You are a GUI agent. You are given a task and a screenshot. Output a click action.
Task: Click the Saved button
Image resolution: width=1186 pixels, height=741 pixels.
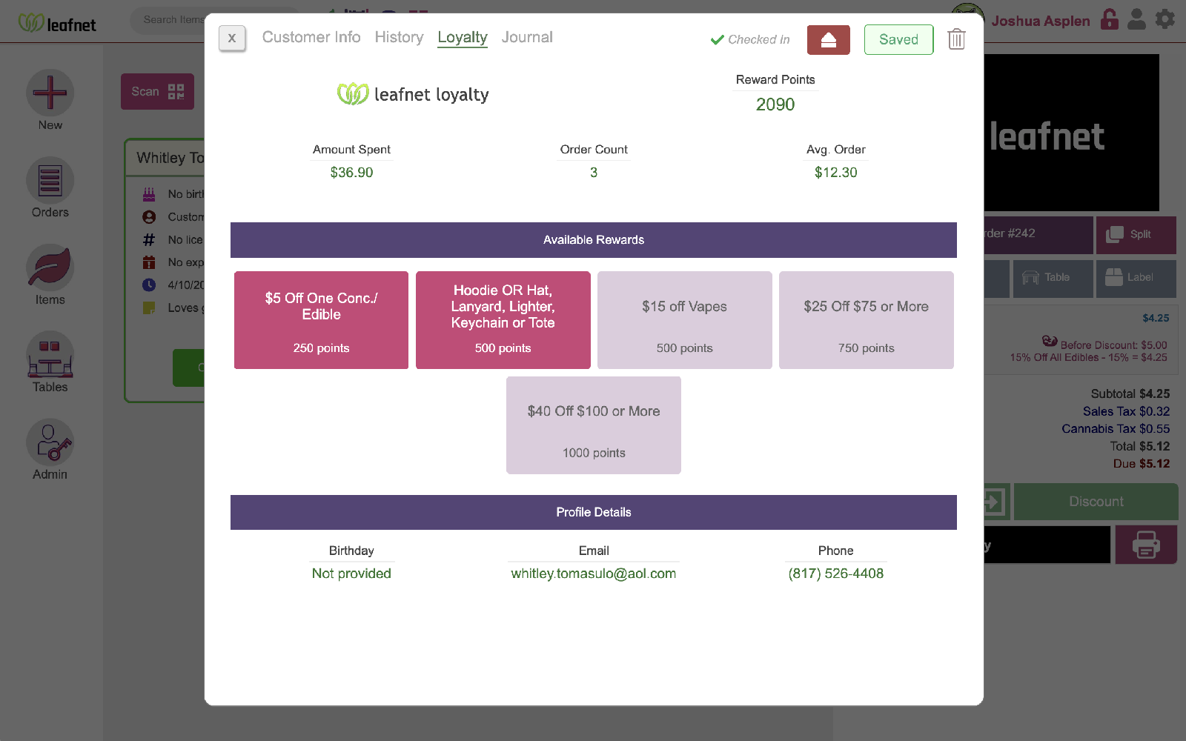pyautogui.click(x=898, y=40)
